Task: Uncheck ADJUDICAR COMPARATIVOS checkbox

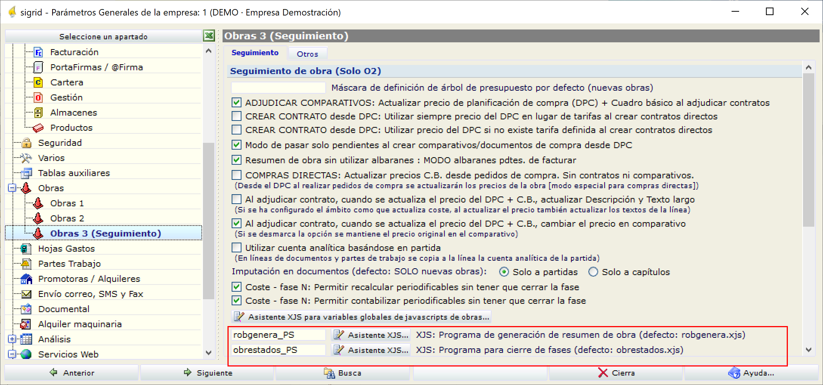Action: pyautogui.click(x=237, y=103)
